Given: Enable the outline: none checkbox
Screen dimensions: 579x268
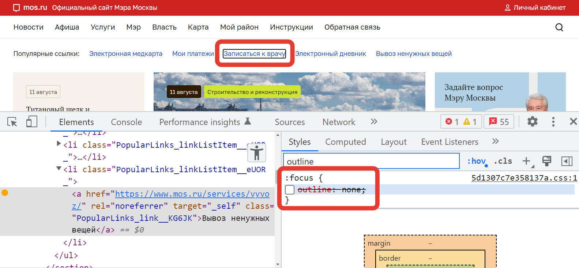Looking at the screenshot, I should click(x=290, y=189).
